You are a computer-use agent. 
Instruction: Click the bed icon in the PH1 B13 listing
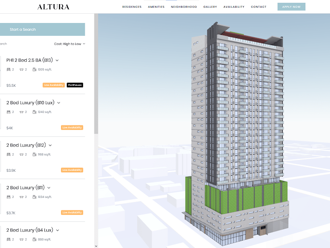9,70
